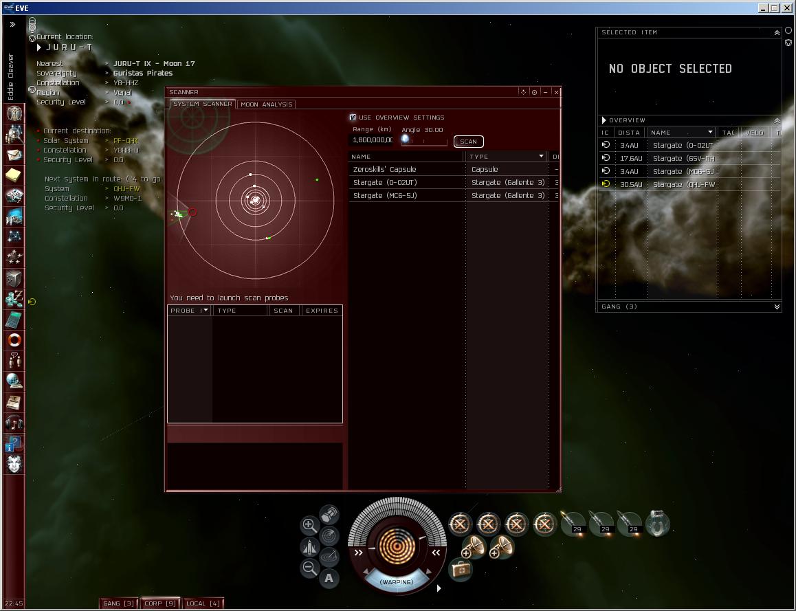Open the Overview triangle menu

(604, 120)
